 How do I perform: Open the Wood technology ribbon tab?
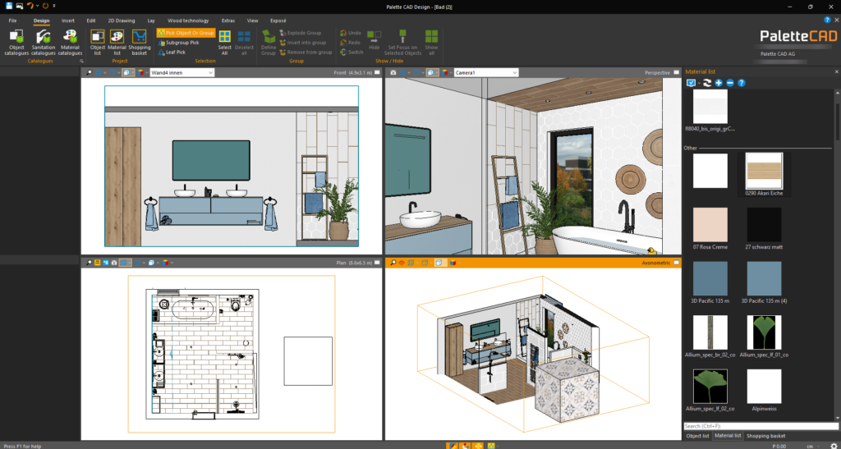pyautogui.click(x=187, y=21)
